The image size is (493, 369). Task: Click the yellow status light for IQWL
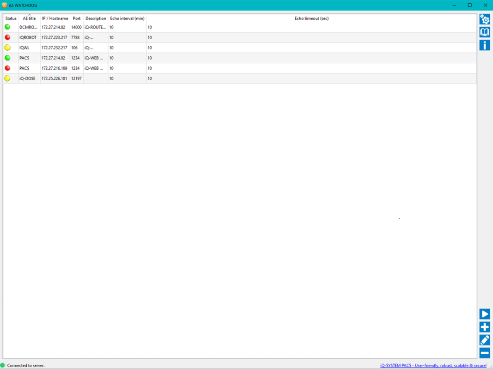click(7, 48)
